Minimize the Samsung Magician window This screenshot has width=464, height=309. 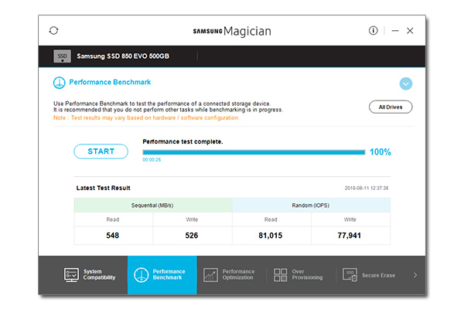point(394,31)
